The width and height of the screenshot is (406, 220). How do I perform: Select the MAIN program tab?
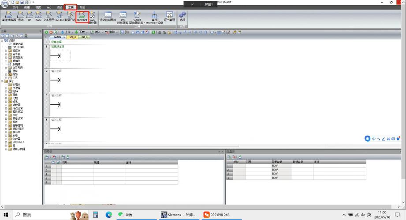pyautogui.click(x=57, y=37)
